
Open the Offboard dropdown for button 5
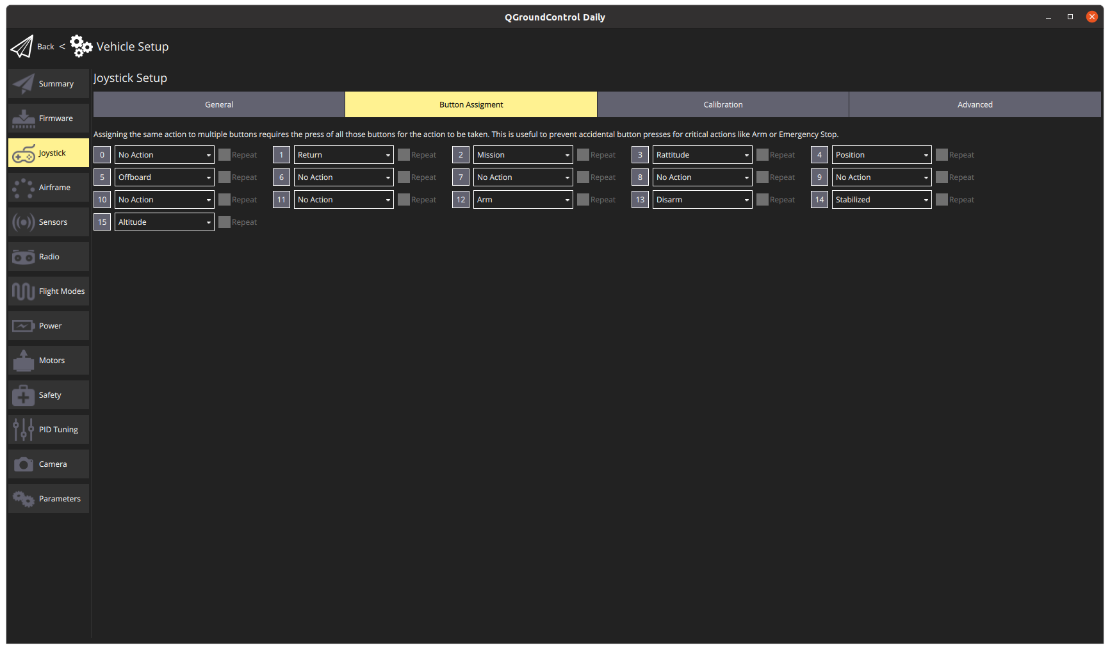pyautogui.click(x=165, y=177)
